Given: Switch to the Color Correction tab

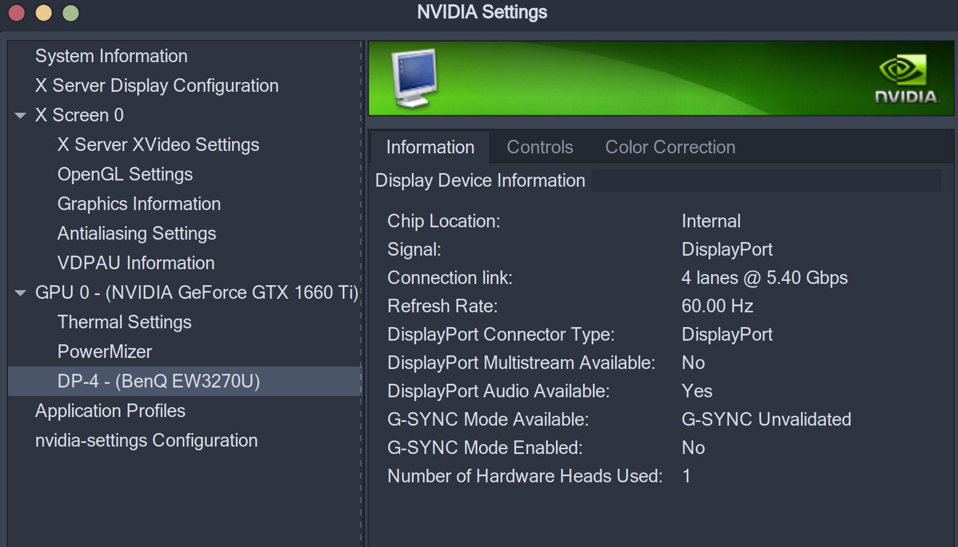Looking at the screenshot, I should [x=670, y=147].
